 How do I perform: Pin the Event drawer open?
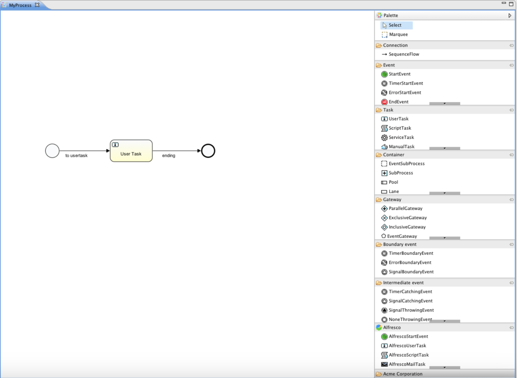click(x=511, y=65)
